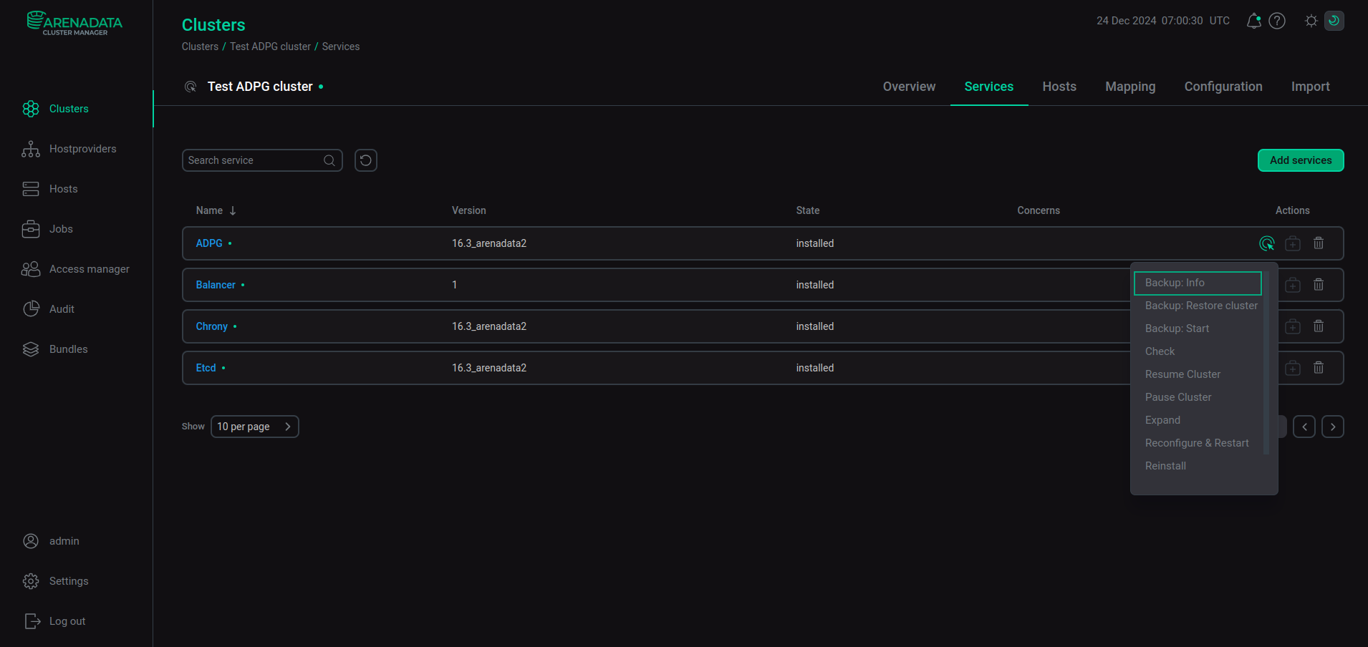1368x647 pixels.
Task: Add component icon for Etcd service
Action: point(1293,368)
